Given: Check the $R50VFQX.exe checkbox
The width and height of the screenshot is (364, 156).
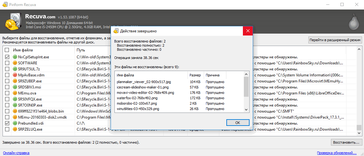Looking at the screenshot, I should point(7,99).
